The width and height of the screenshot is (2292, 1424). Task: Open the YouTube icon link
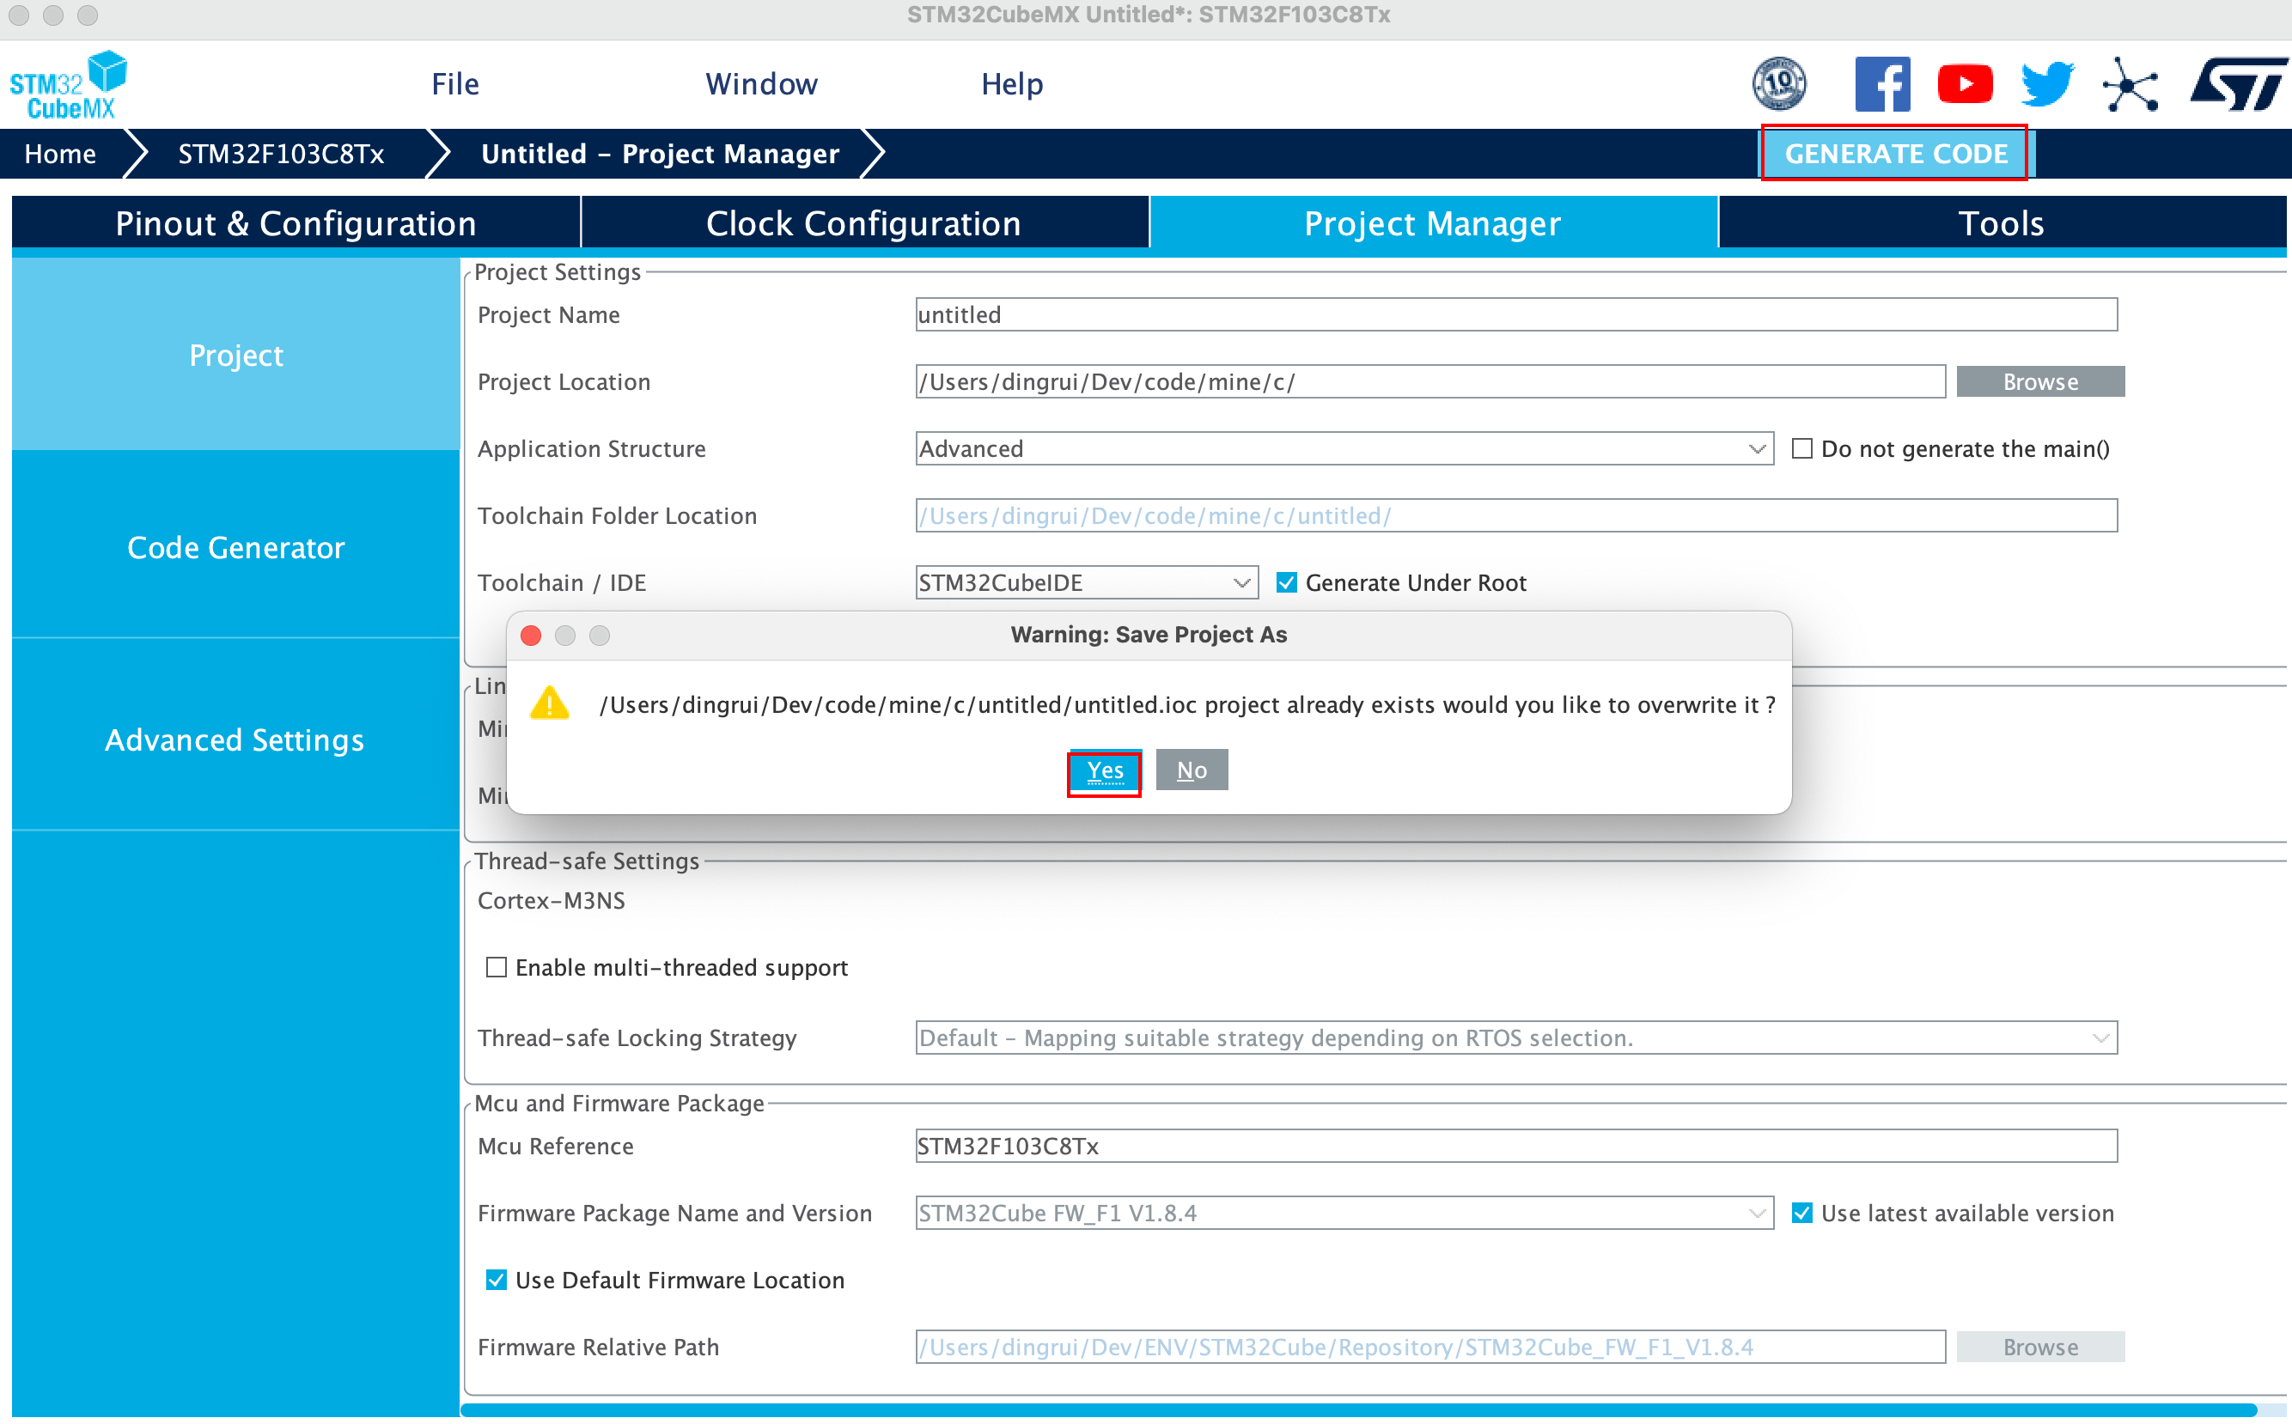click(x=1964, y=84)
